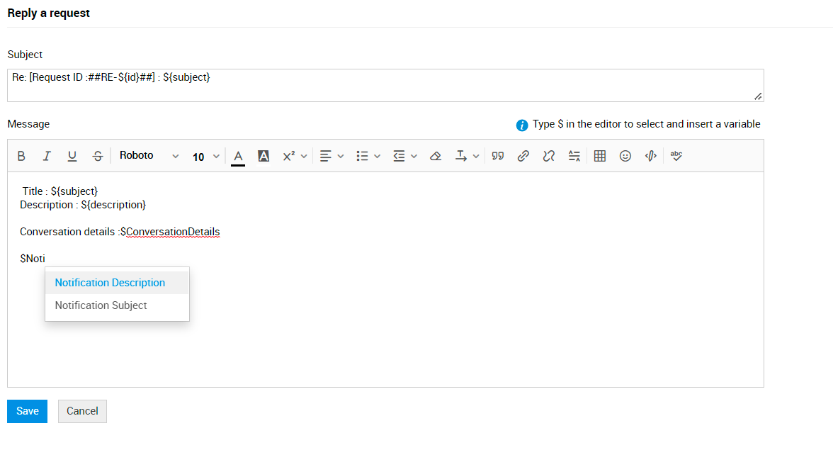Screen dimensions: 833x450
Task: Open the HTML source code view
Action: click(x=651, y=156)
